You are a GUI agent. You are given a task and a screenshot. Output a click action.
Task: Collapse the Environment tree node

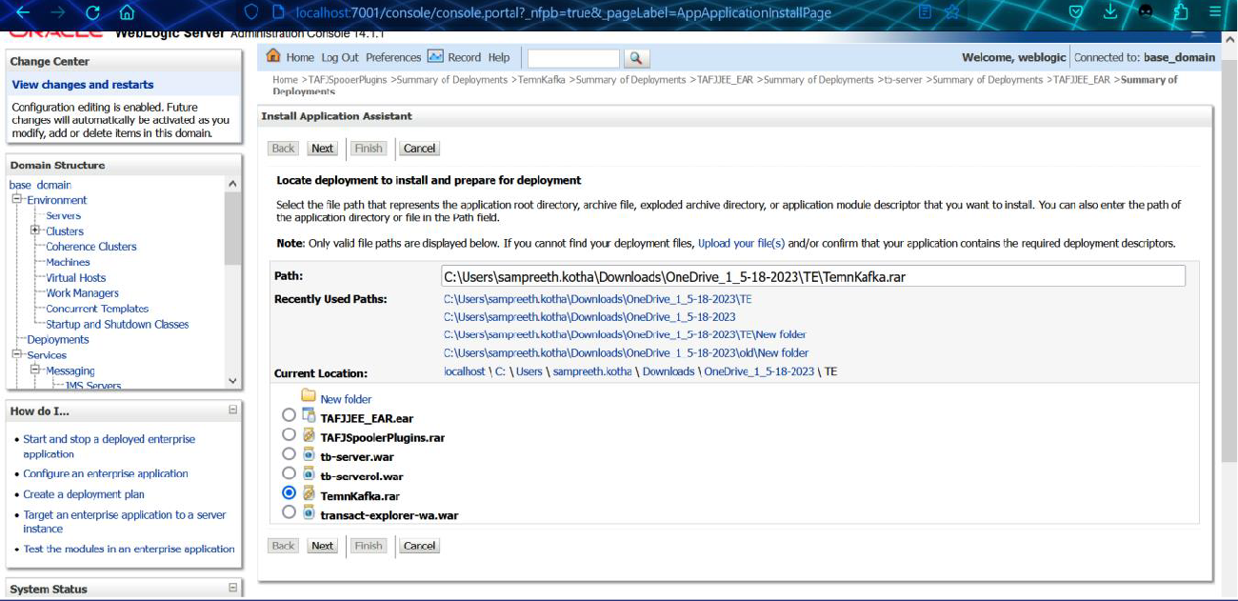click(x=17, y=200)
